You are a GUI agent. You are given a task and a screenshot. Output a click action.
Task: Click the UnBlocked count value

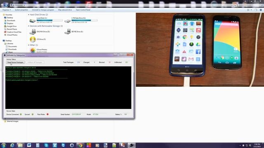point(127,62)
